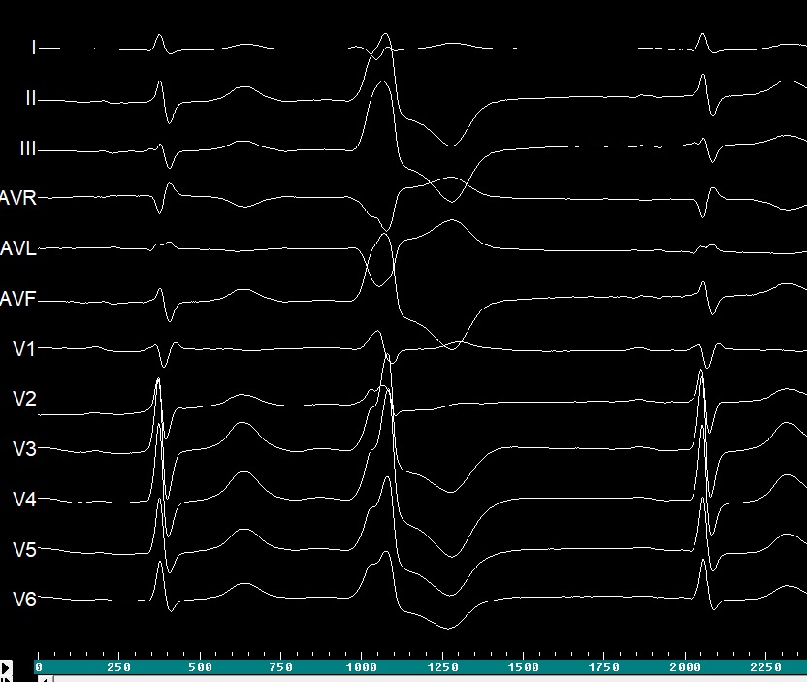
Task: Select the lead III channel label
Action: click(x=28, y=148)
